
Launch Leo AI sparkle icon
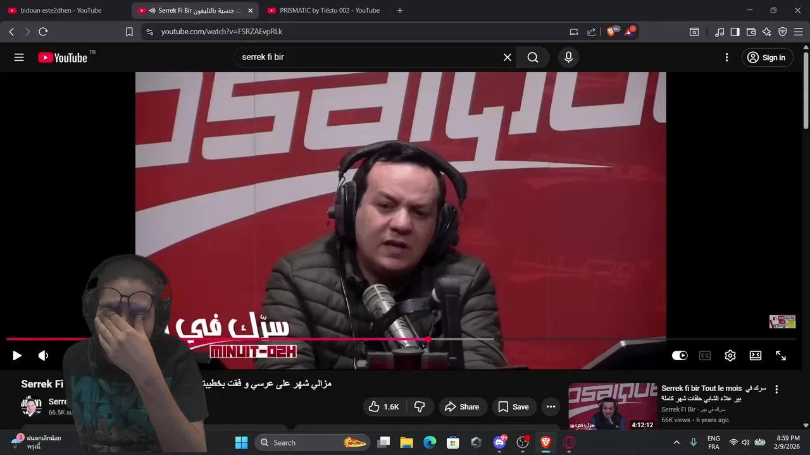tap(767, 32)
